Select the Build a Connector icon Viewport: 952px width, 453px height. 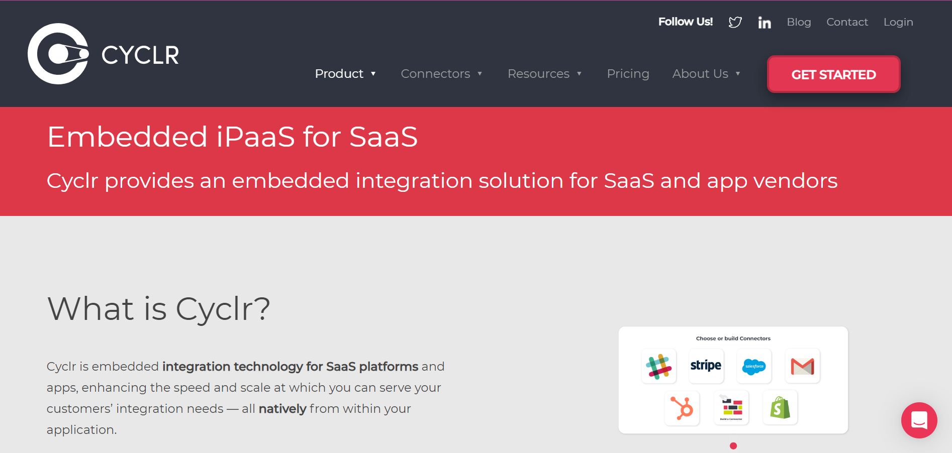(731, 408)
